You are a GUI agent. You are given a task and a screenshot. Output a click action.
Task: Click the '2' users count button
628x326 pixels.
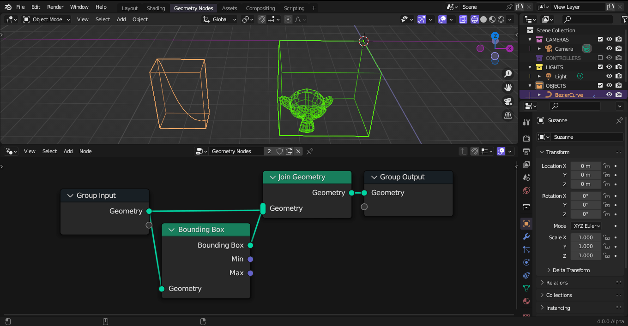click(269, 151)
